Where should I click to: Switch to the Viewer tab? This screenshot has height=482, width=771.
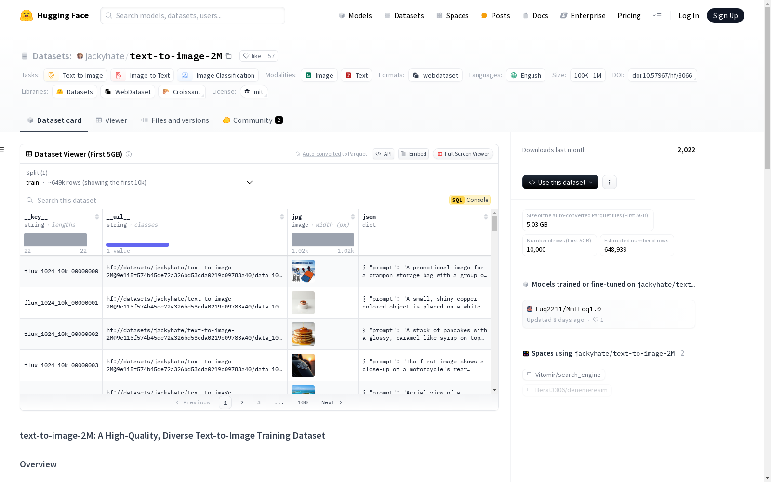pos(111,120)
